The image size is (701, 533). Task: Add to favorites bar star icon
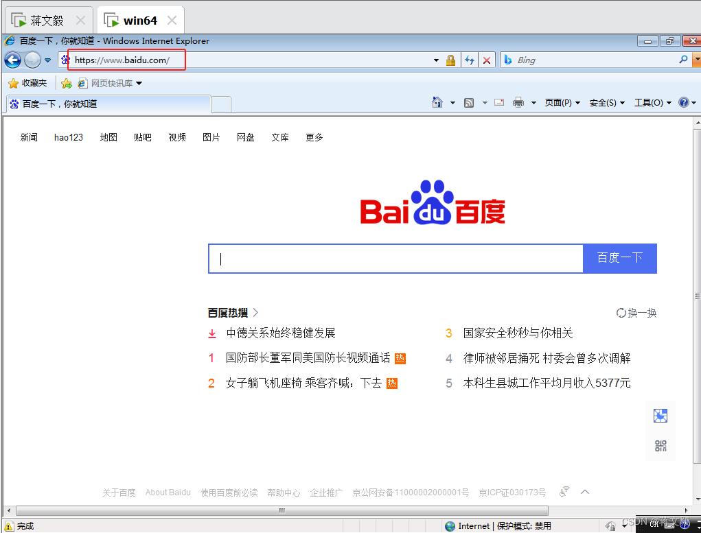click(66, 83)
